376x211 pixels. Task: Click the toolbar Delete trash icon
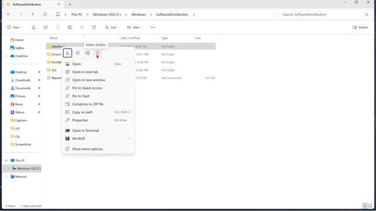[94, 28]
